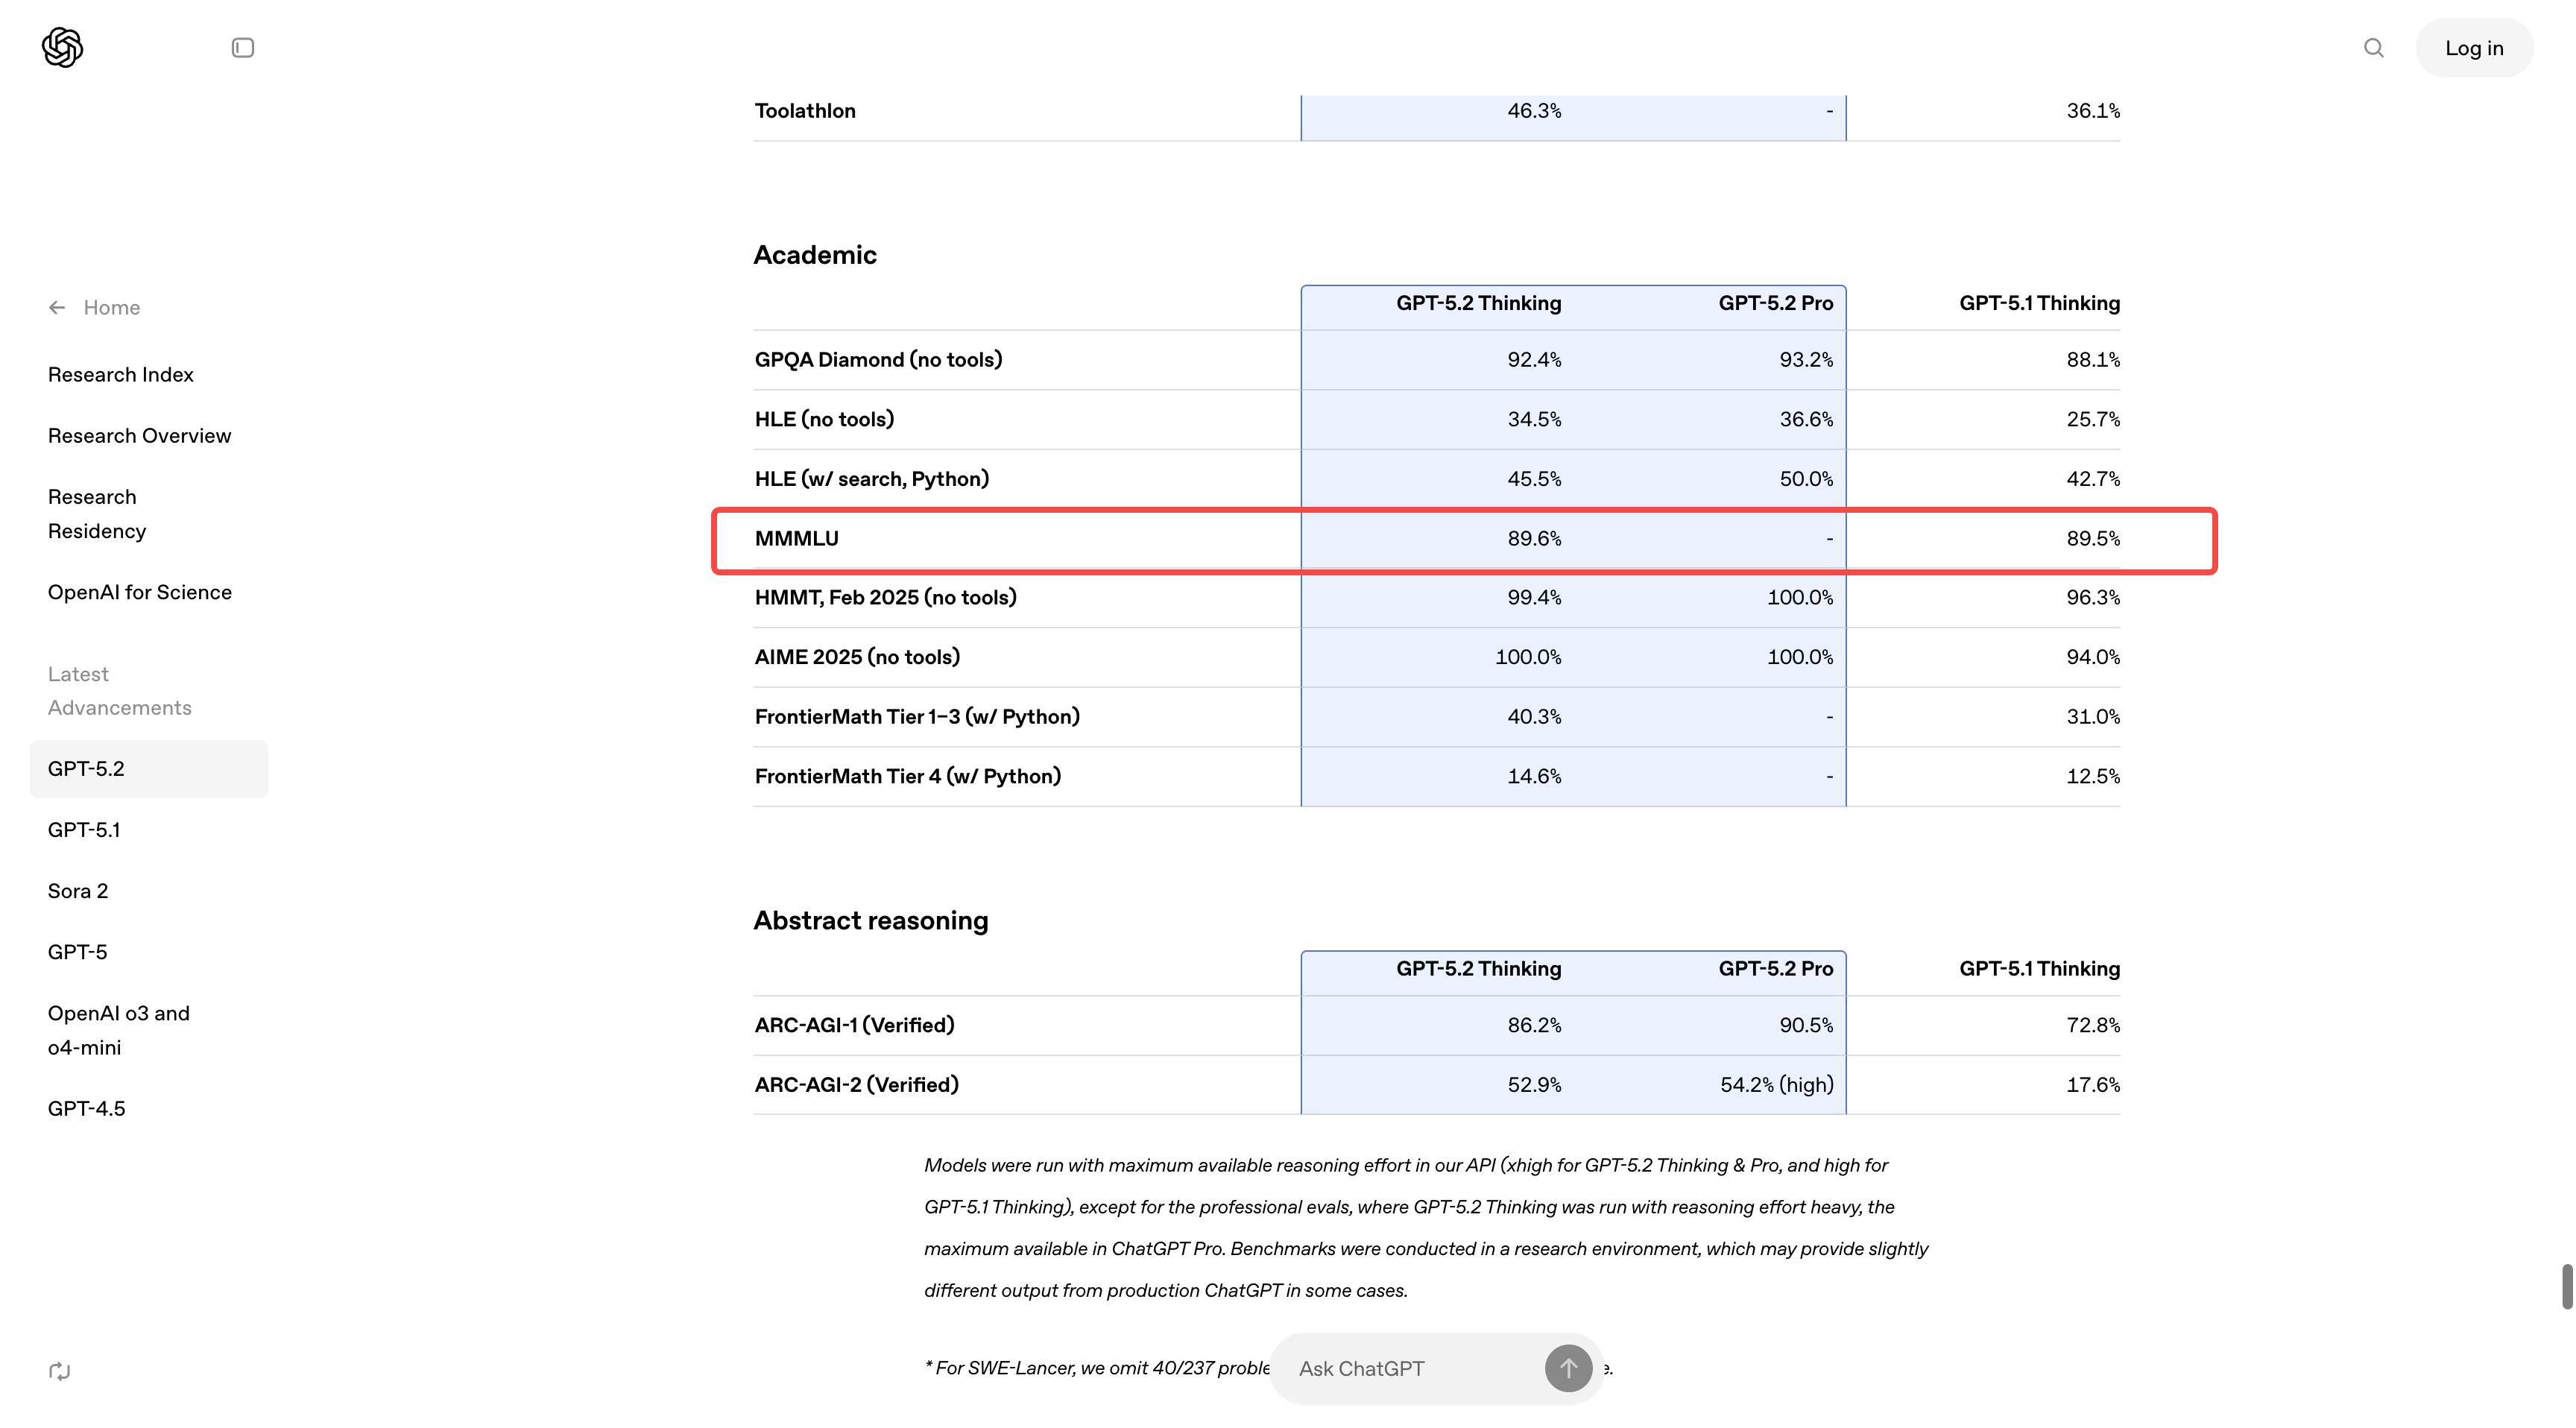Click the page vertical scrollbar thumb
The height and width of the screenshot is (1428, 2576).
click(x=2566, y=1286)
